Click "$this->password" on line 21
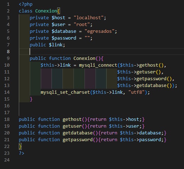Screen dimensions: 184x169 coord(140,140)
